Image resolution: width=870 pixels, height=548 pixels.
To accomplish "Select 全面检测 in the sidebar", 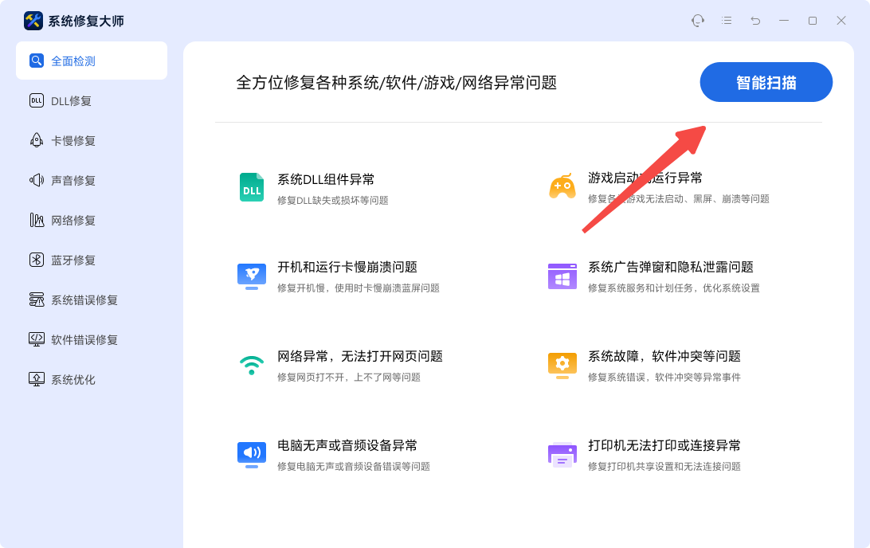I will tap(92, 61).
